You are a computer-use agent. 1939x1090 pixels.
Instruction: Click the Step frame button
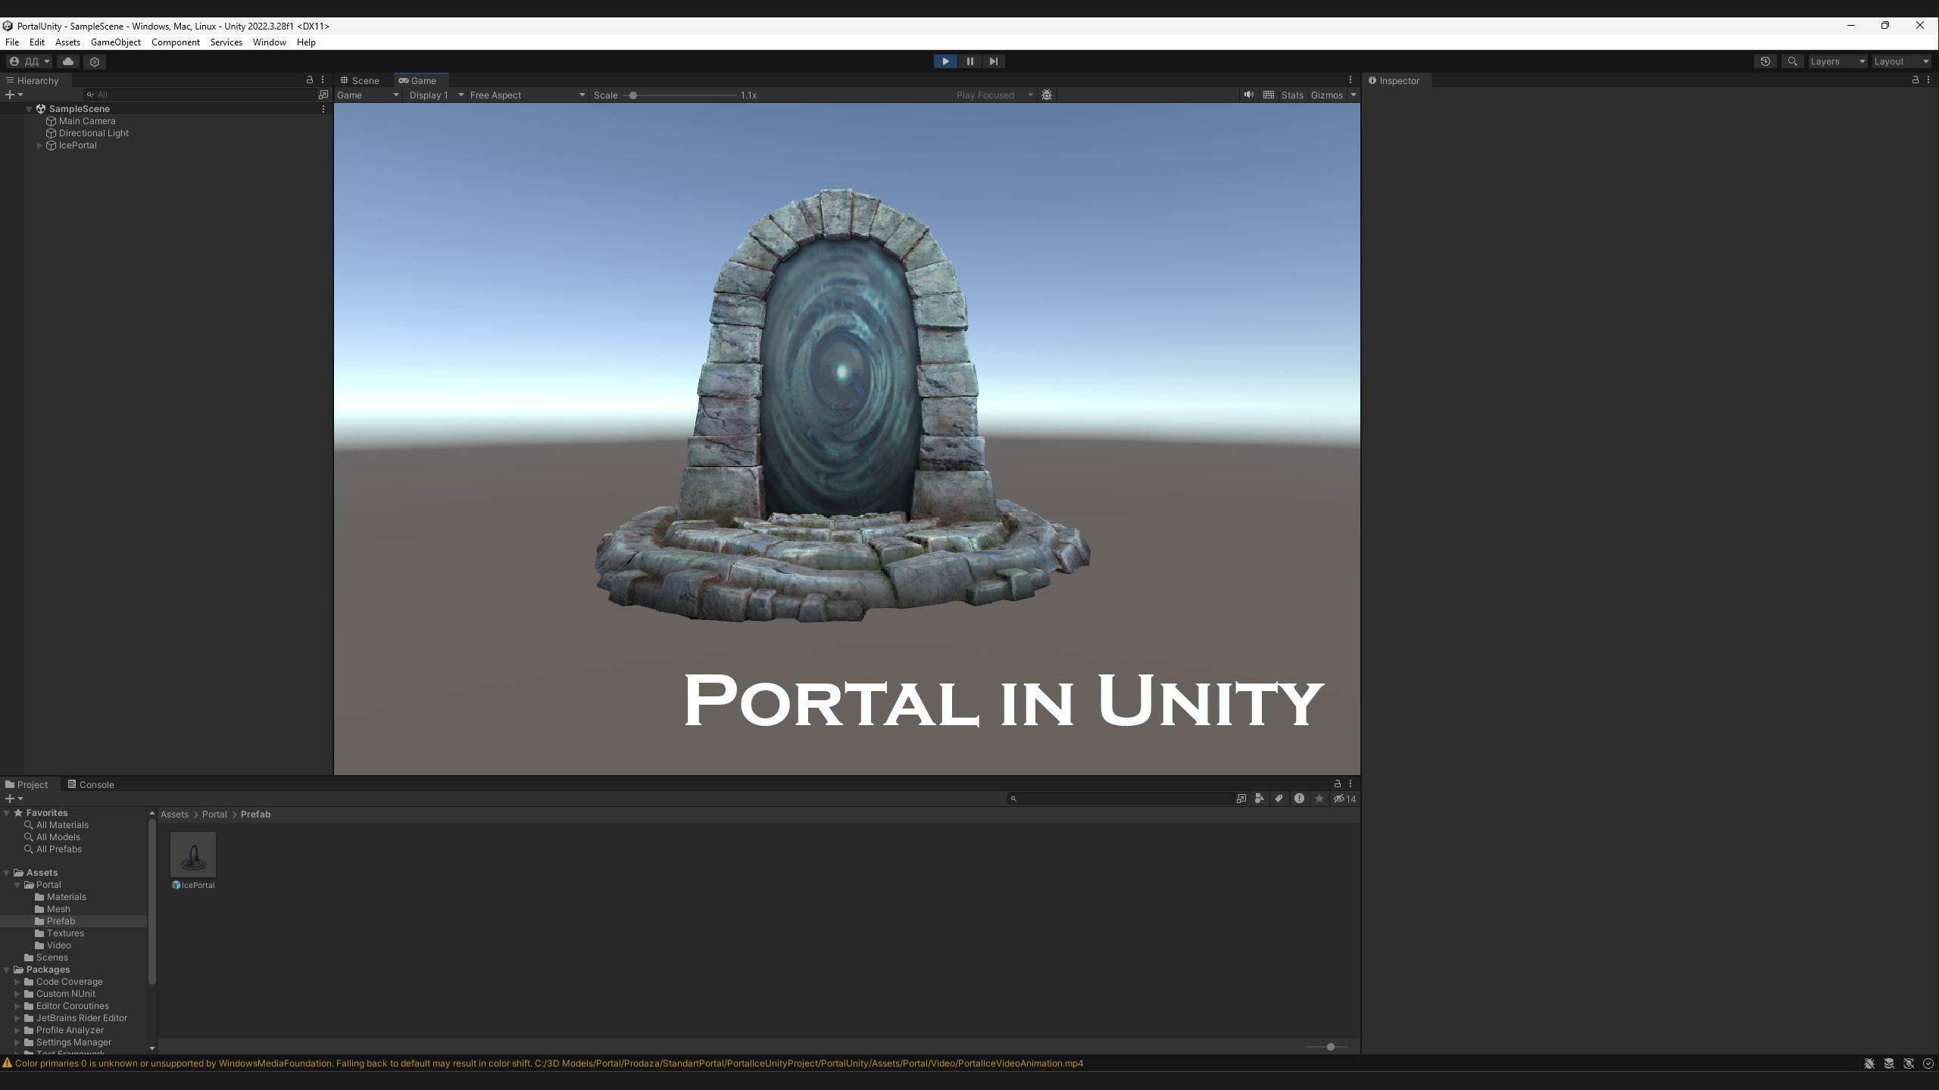[994, 61]
